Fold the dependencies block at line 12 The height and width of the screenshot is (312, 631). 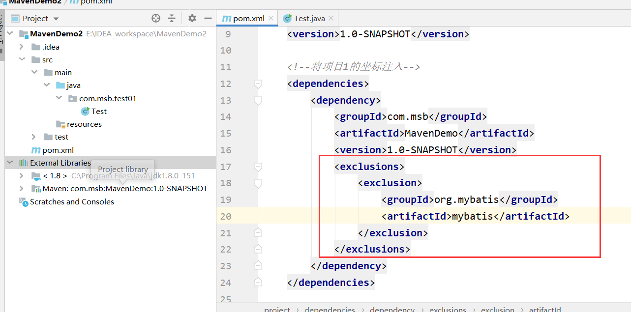258,84
